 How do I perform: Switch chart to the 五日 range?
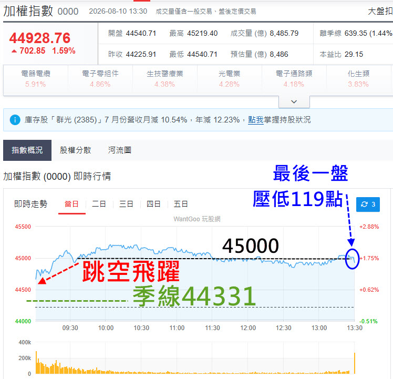click(x=181, y=204)
